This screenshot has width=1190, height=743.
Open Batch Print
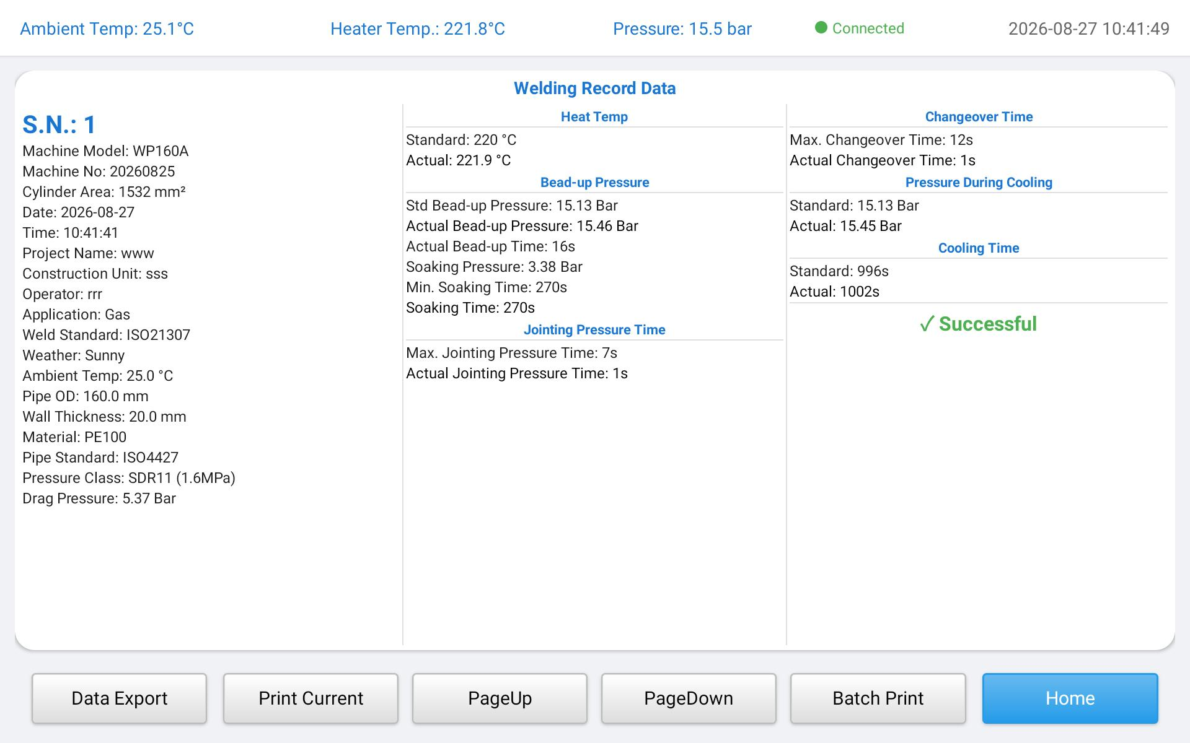pos(878,698)
